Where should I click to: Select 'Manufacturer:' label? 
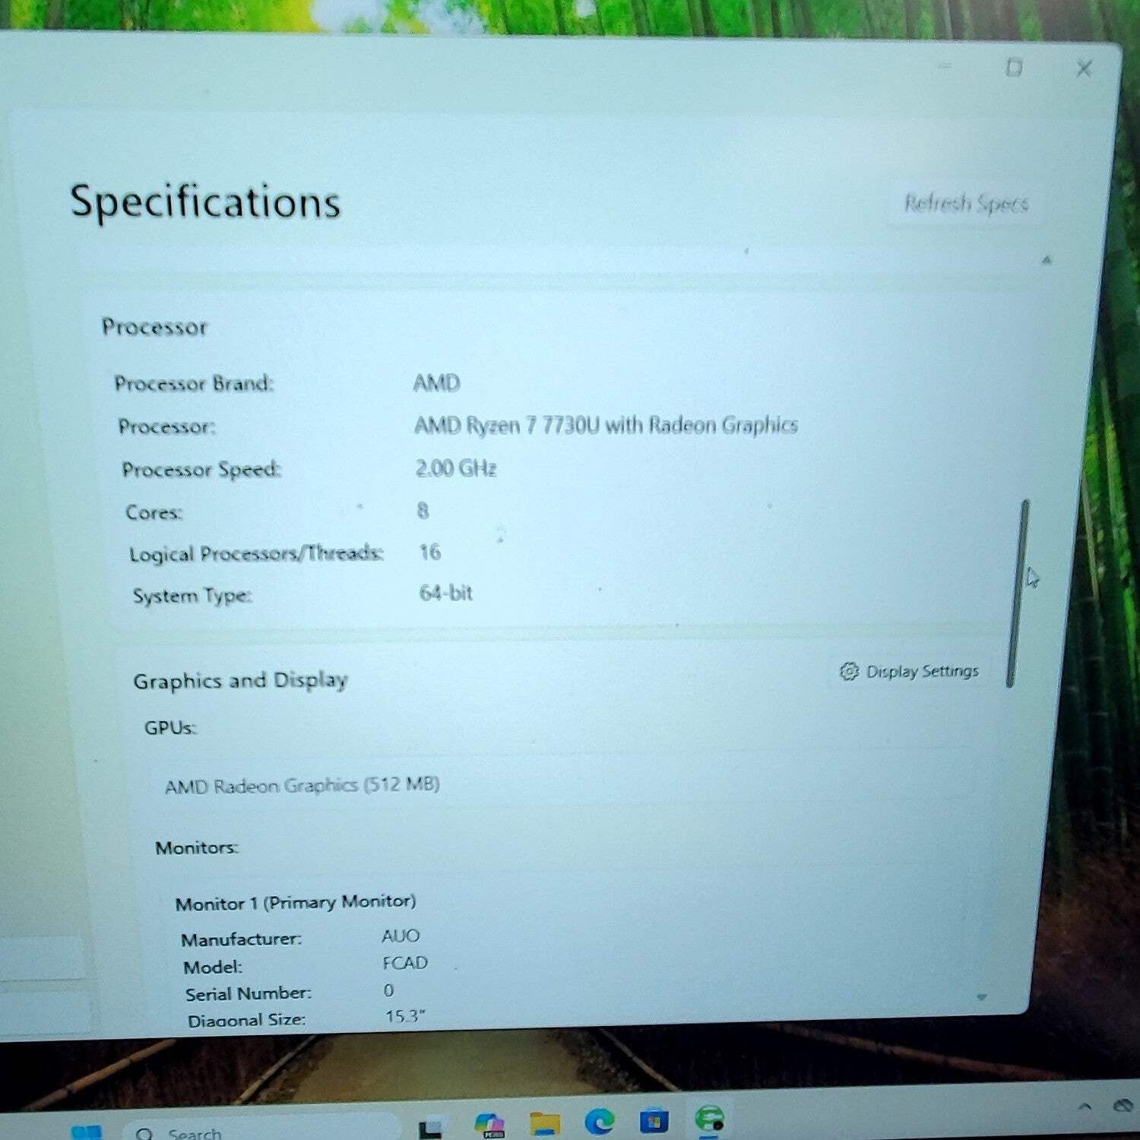(x=241, y=940)
